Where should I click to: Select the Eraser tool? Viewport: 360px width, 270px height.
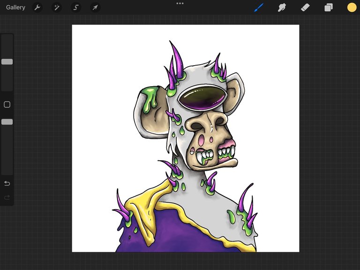pos(305,7)
